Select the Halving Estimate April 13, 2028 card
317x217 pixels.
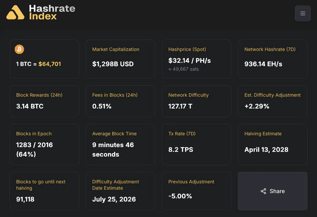click(273, 145)
